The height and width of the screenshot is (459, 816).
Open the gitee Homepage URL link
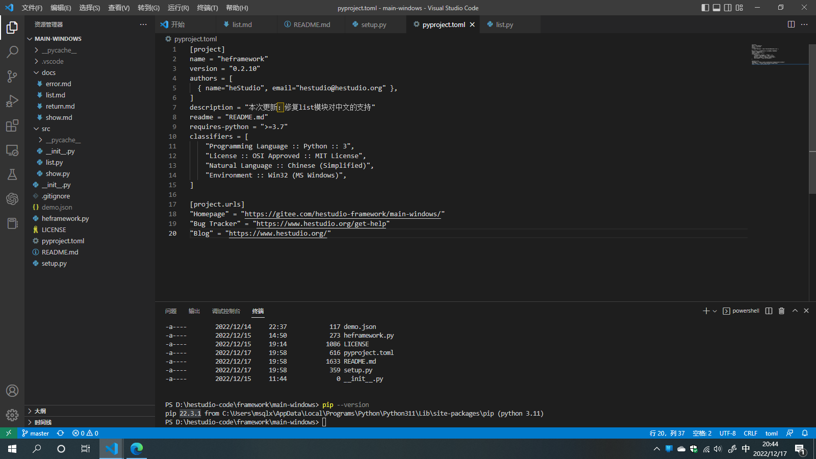click(343, 214)
